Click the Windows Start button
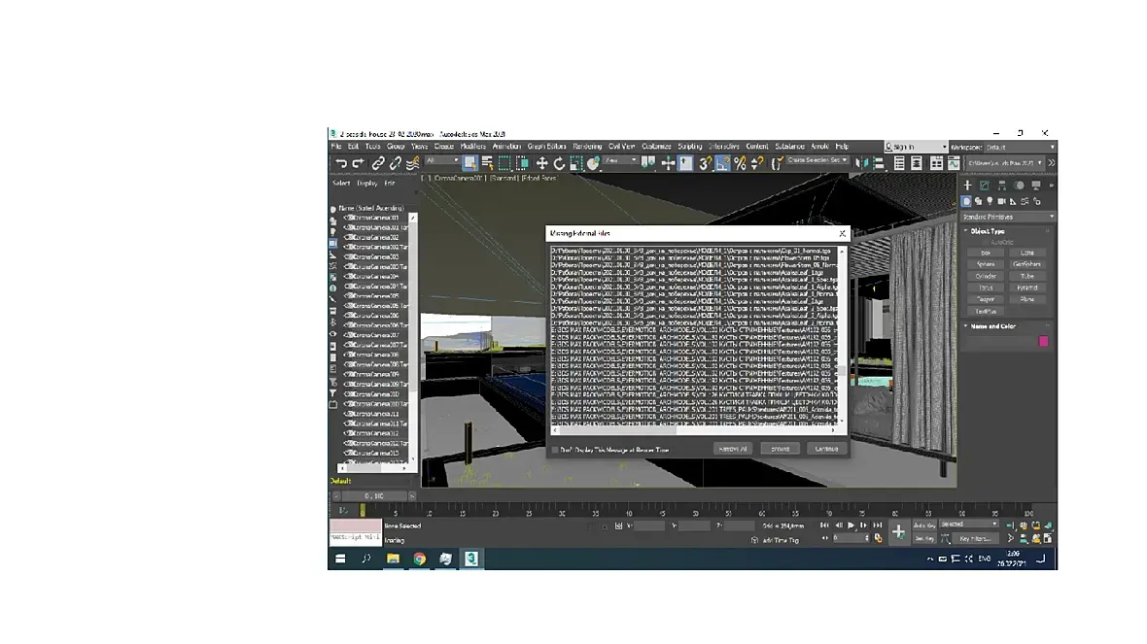The image size is (1147, 644). [340, 559]
